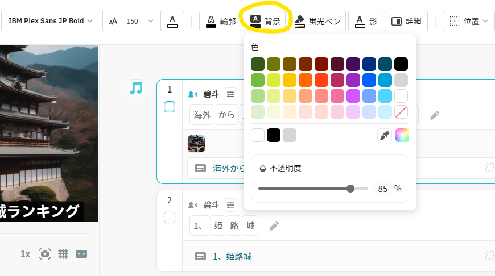This screenshot has width=495, height=276.
Task: Click the text color icon in toolbar
Action: pyautogui.click(x=172, y=21)
